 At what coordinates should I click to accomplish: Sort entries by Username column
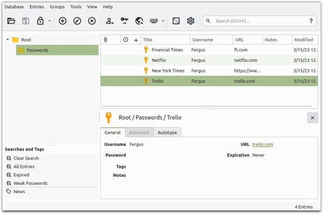[212, 40]
